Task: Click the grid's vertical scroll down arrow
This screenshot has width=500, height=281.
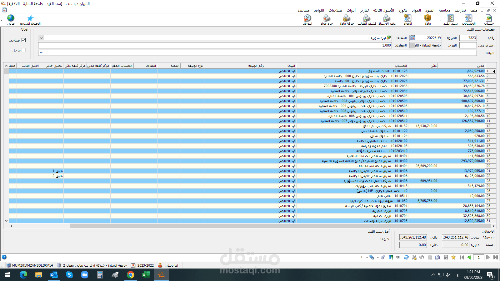Action: pos(6,221)
